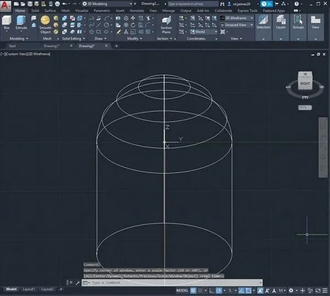Activate the Section Plane tool
The width and height of the screenshot is (330, 296).
166,23
